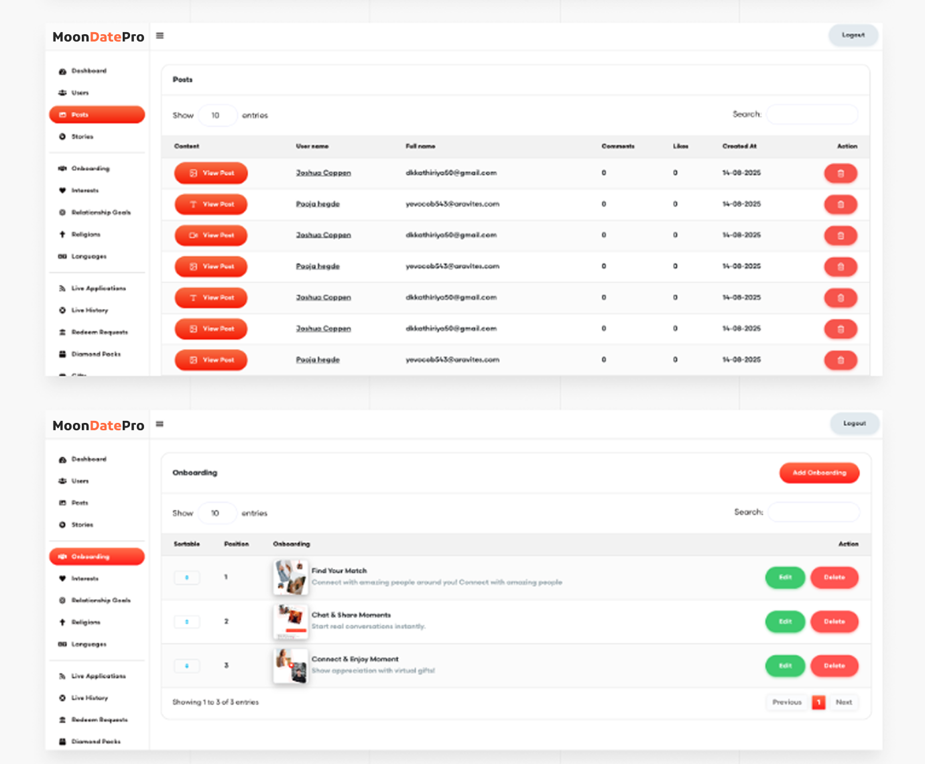Edit the Chat & Share Moments onboarding item
Screen dimensions: 925x764
coord(785,621)
